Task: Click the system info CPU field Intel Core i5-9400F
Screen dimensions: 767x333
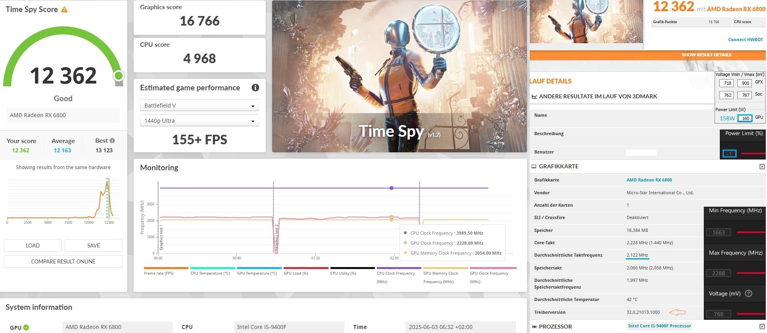Action: click(x=289, y=327)
